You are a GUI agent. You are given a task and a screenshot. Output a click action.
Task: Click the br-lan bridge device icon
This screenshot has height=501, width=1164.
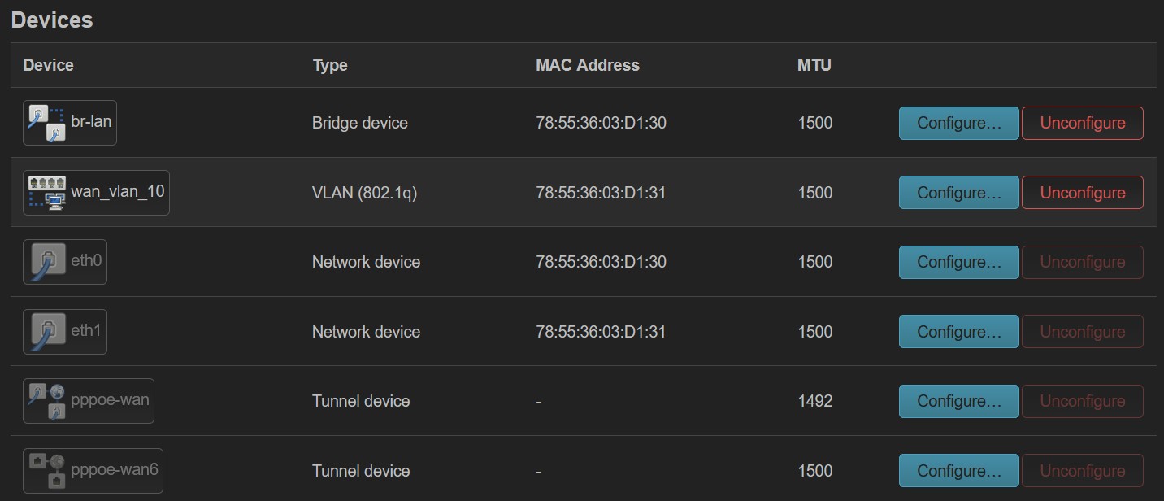coord(46,123)
